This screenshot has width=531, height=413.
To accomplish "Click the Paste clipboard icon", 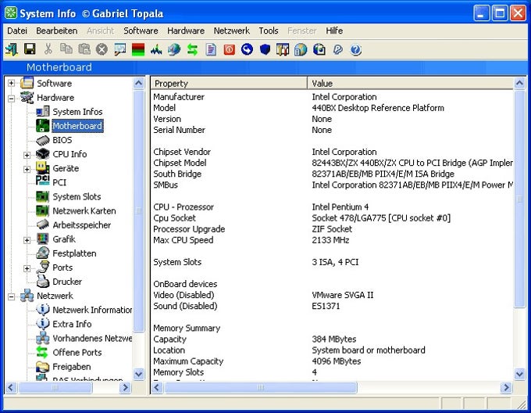I will [x=84, y=49].
